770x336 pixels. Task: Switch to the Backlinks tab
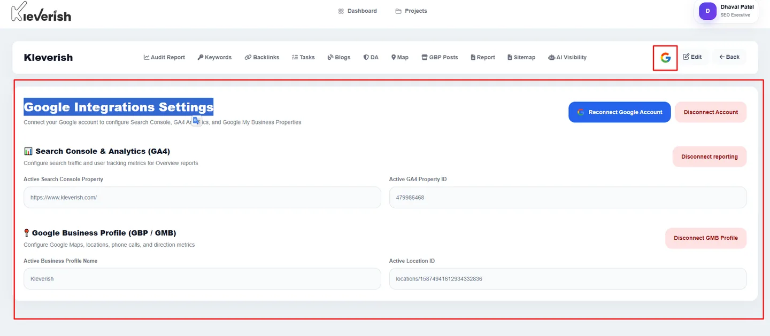tap(262, 57)
